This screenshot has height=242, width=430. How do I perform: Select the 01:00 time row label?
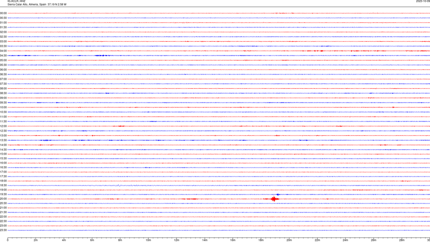click(x=3, y=22)
